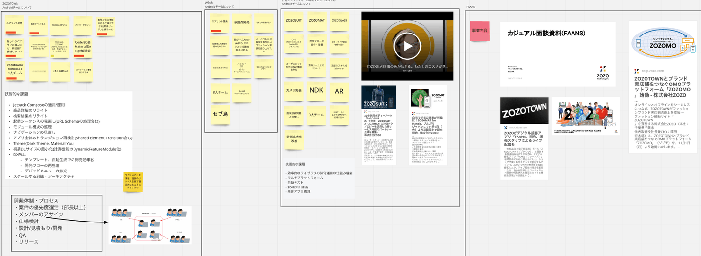The image size is (701, 256).
Task: Select the セブ島 sticky note
Action: tap(220, 114)
